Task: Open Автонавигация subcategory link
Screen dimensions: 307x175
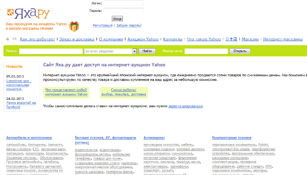Action: pyautogui.click(x=53, y=149)
